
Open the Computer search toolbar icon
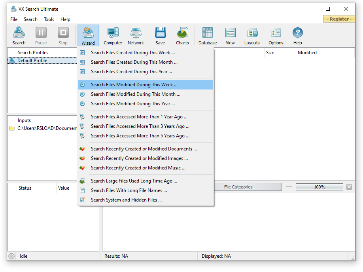(113, 36)
